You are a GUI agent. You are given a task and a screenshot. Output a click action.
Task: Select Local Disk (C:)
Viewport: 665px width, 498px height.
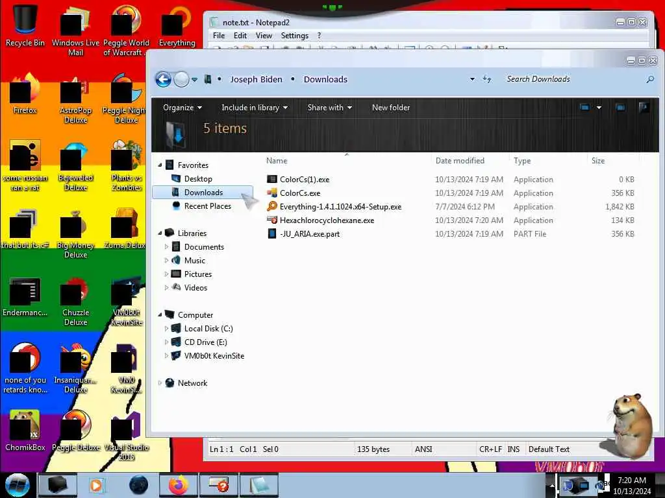pyautogui.click(x=208, y=329)
